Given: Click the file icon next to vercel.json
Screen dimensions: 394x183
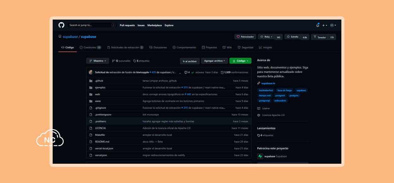Looking at the screenshot, I should (91, 155).
